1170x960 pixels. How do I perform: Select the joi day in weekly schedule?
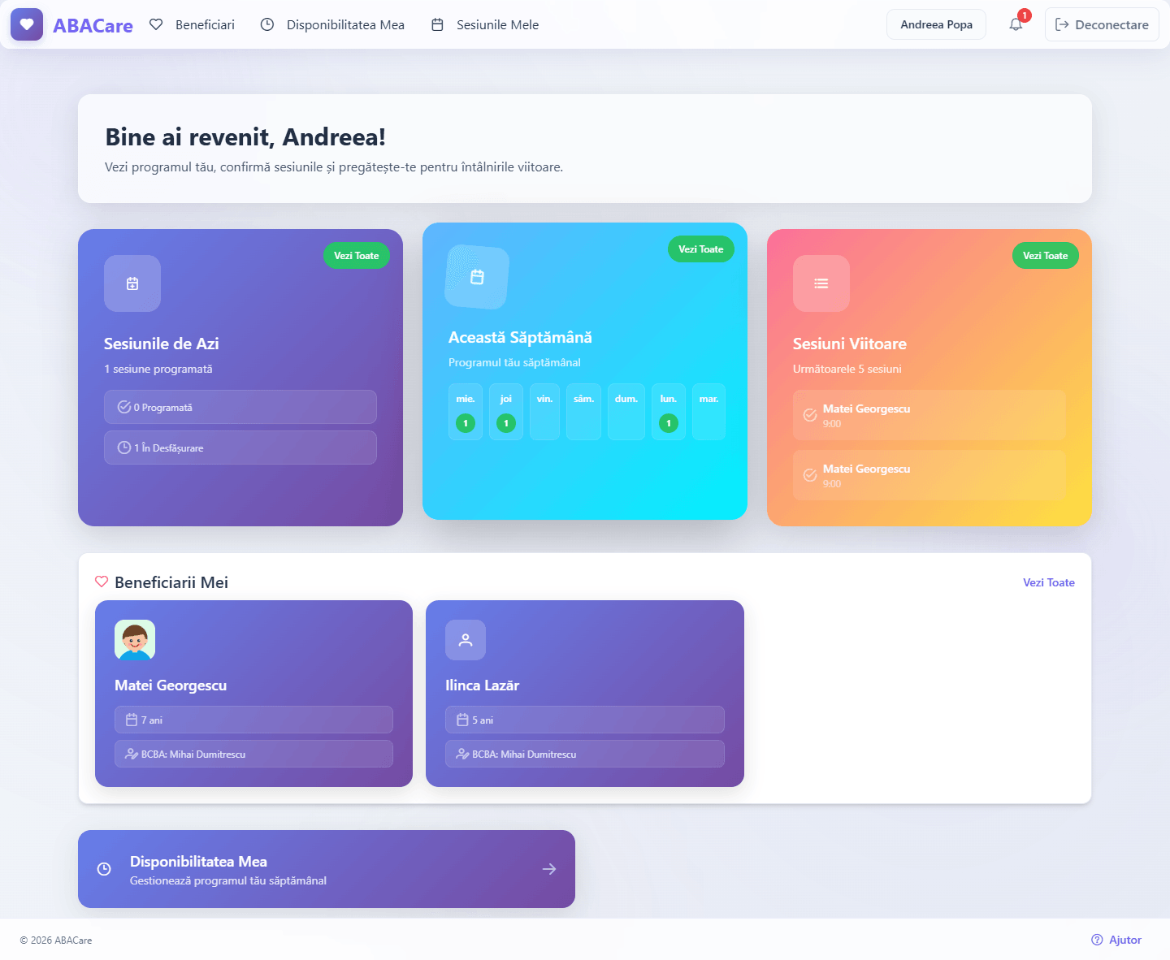click(x=506, y=412)
